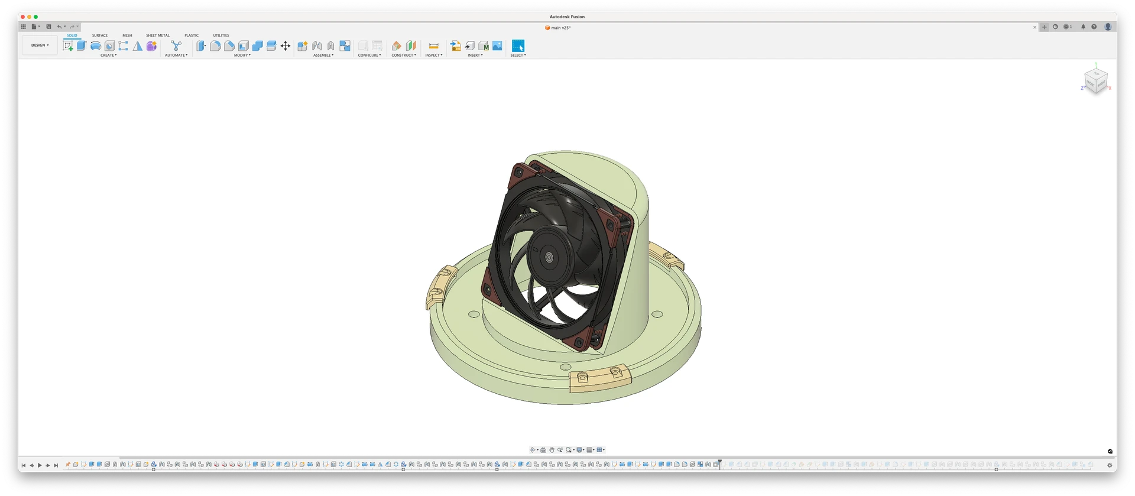Open a new design tab with plus
Screen dimensions: 1135x496
pos(1045,27)
